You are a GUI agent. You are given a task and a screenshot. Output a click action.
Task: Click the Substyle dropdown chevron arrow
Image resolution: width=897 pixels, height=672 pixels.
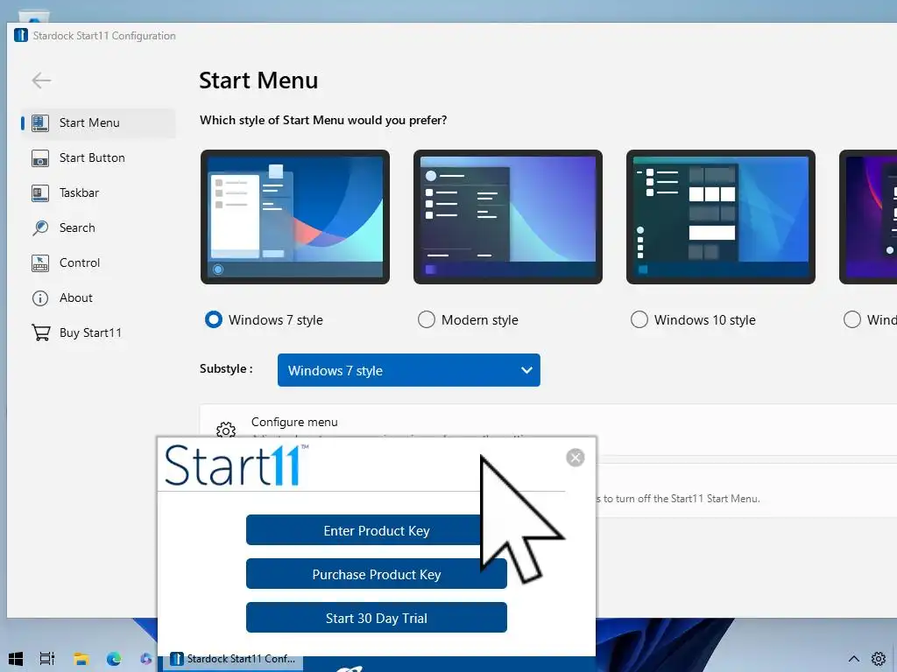[526, 370]
